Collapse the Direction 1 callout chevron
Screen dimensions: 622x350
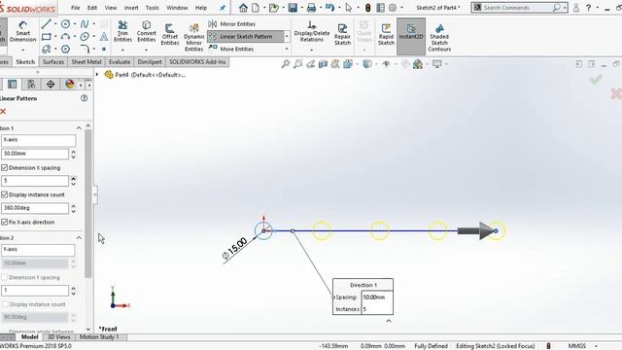(x=389, y=321)
